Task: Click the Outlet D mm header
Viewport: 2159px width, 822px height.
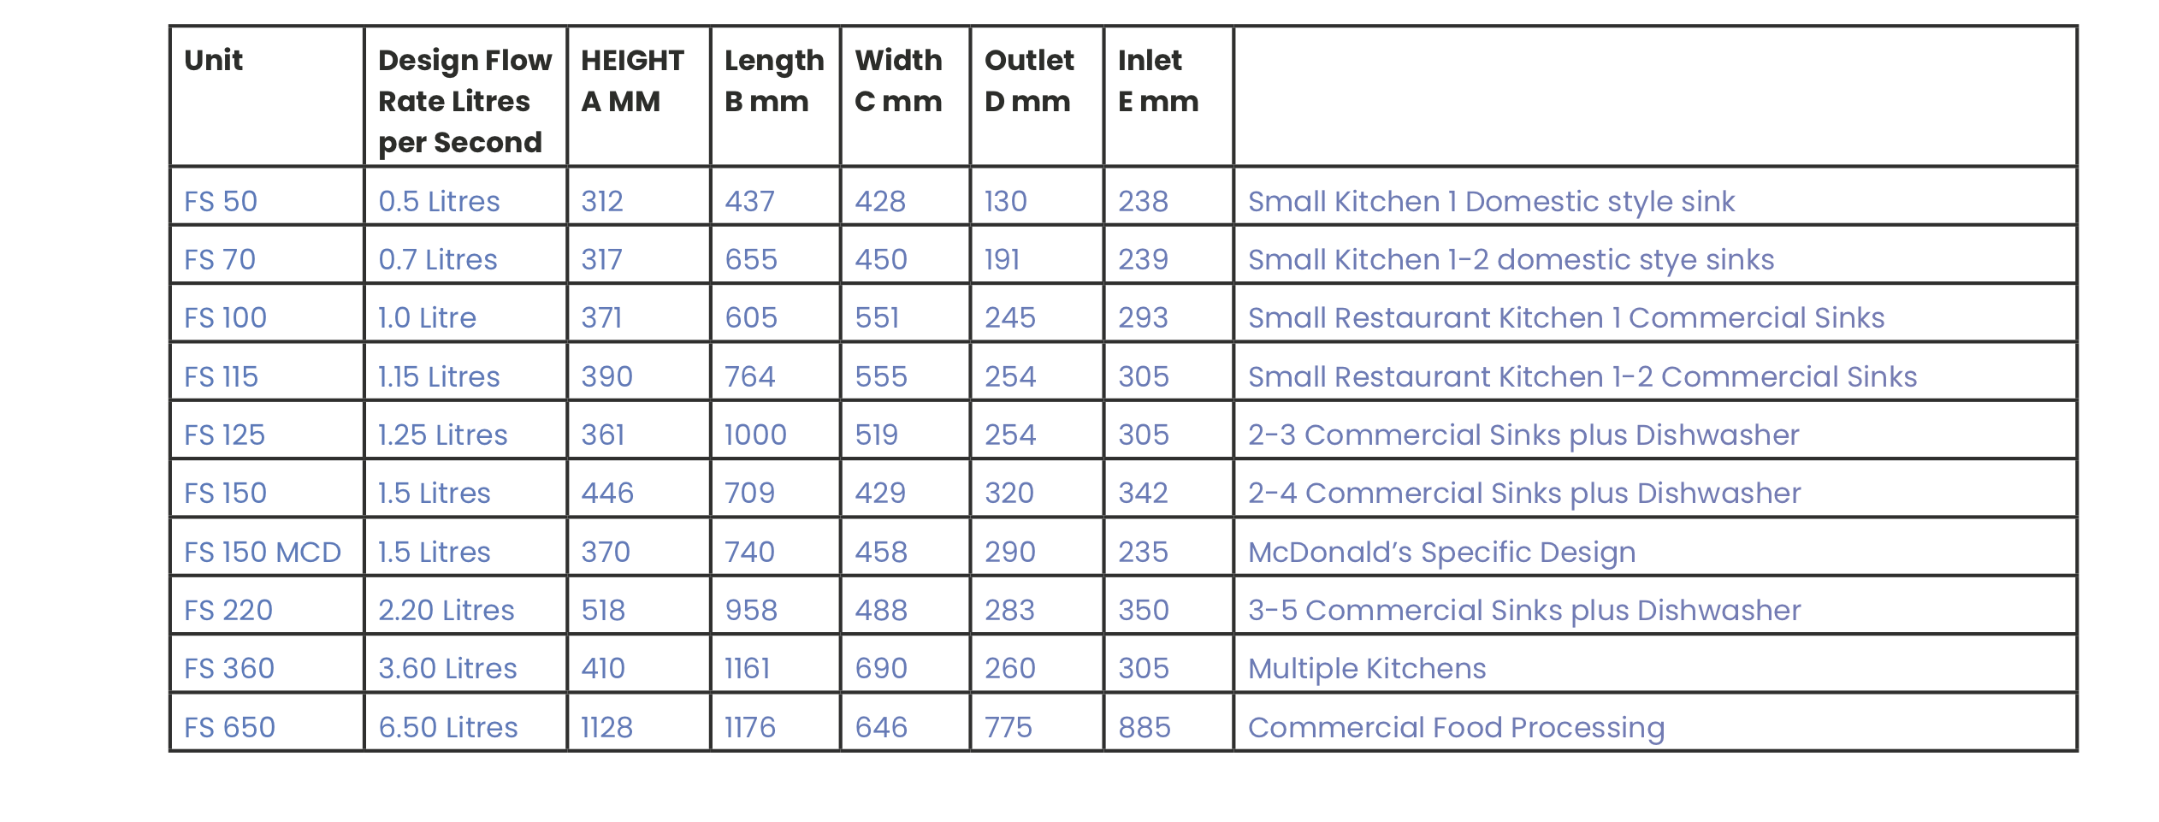Action: [x=1029, y=80]
